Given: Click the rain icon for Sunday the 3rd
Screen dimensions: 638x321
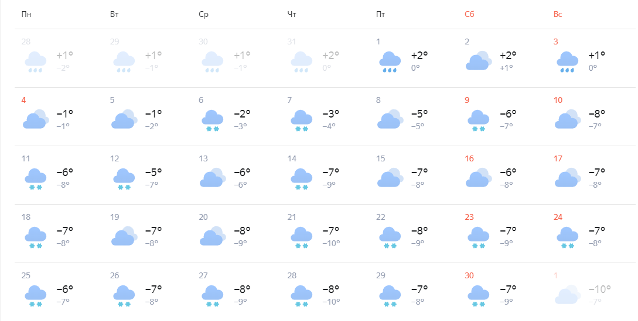Looking at the screenshot, I should coord(567,62).
